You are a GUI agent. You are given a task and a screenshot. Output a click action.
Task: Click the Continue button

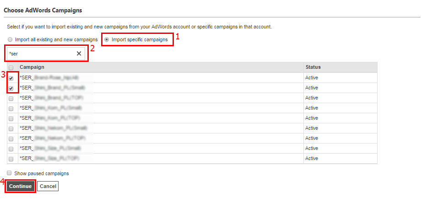(21, 187)
